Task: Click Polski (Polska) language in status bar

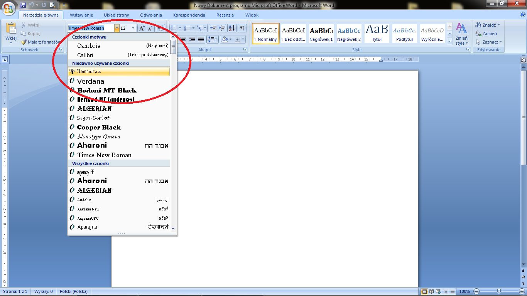Action: click(74, 291)
